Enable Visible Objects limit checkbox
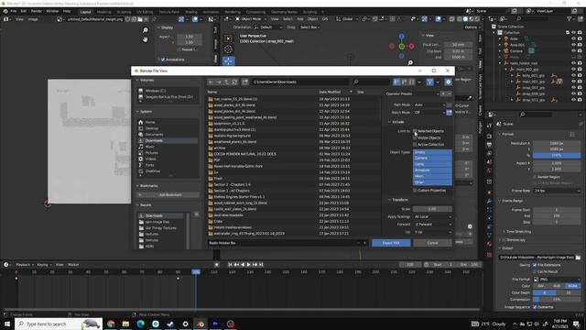586x330 pixels. coord(415,137)
